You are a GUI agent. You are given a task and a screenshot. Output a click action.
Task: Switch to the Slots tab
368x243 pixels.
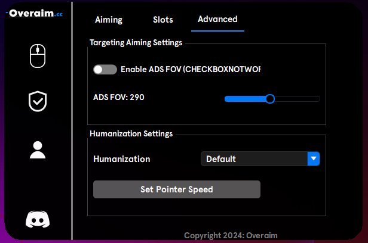163,20
